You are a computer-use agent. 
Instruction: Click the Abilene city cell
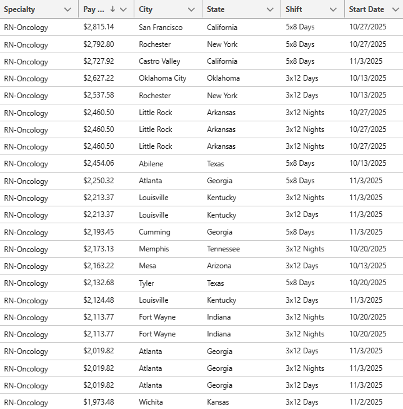click(x=151, y=163)
